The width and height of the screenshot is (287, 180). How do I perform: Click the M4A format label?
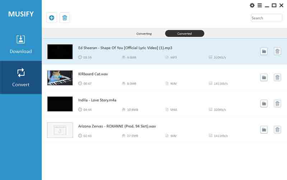pos(174,110)
